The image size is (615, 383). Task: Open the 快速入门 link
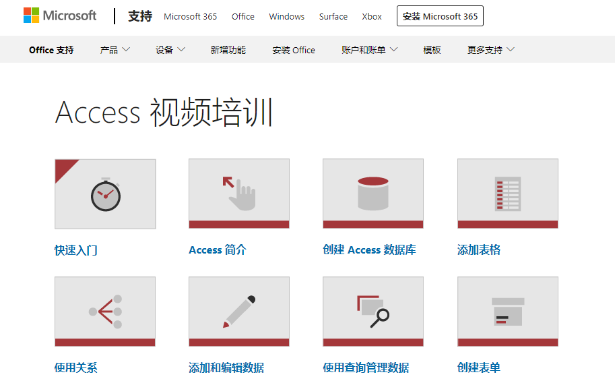75,250
